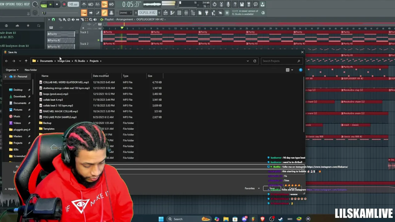Click the microphone recording icon
Viewport: 395px width, 222px height.
[228, 4]
